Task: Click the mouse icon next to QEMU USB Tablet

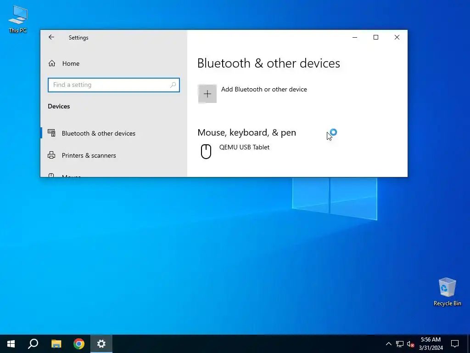Action: click(206, 151)
